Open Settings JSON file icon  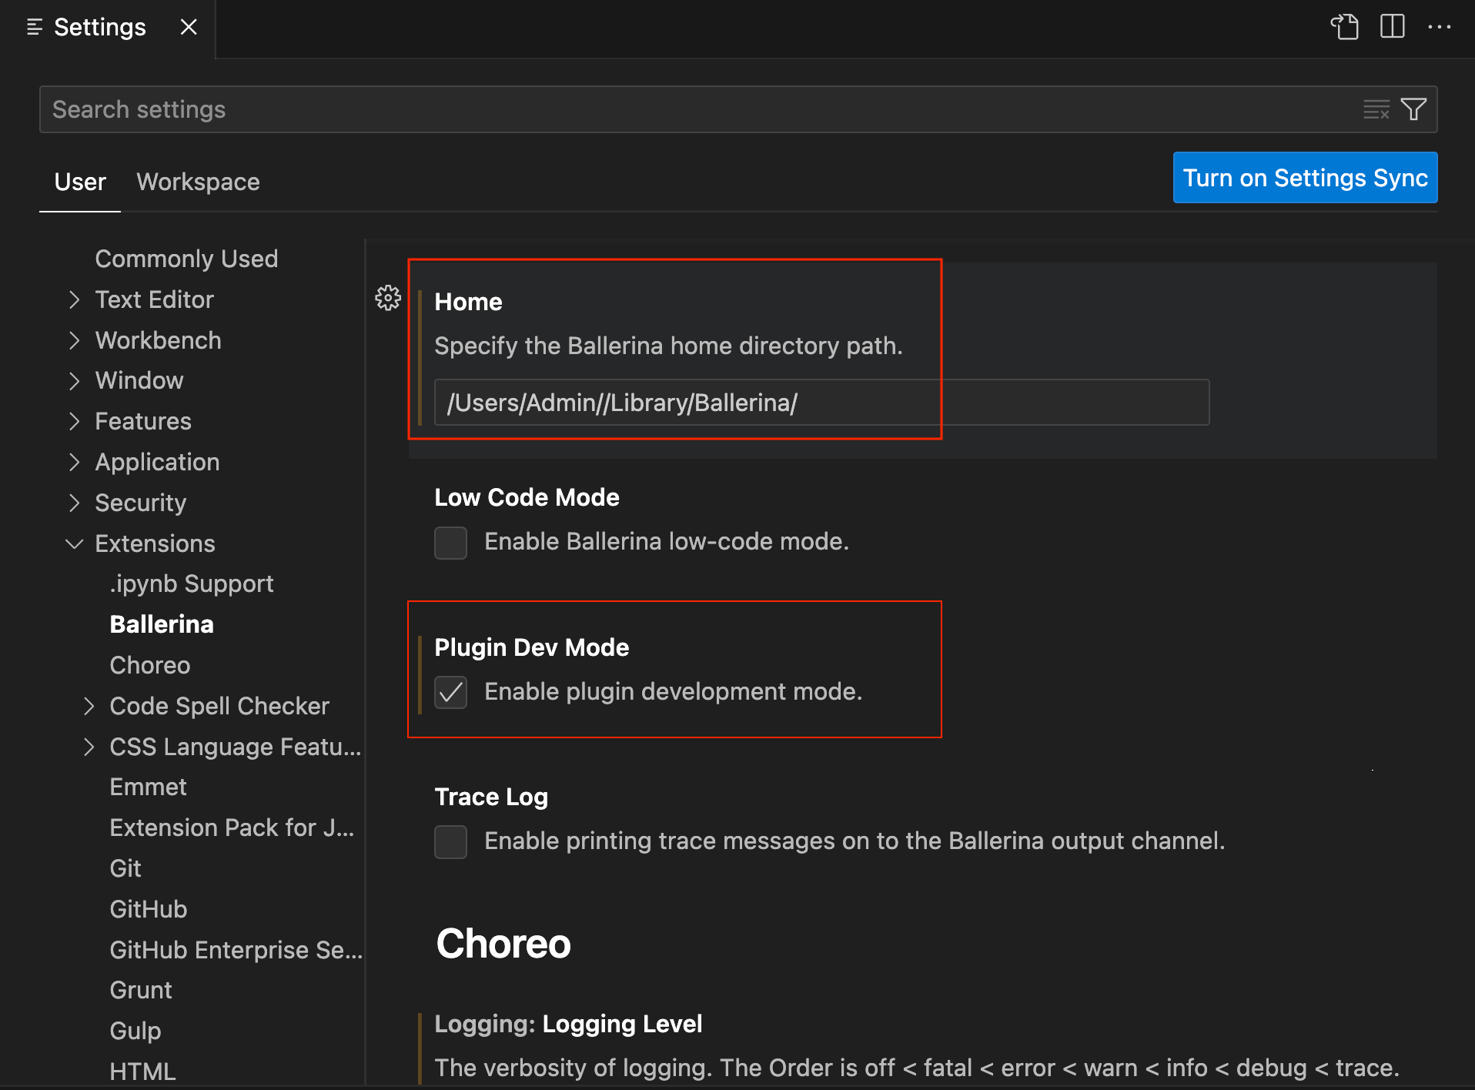pos(1345,27)
